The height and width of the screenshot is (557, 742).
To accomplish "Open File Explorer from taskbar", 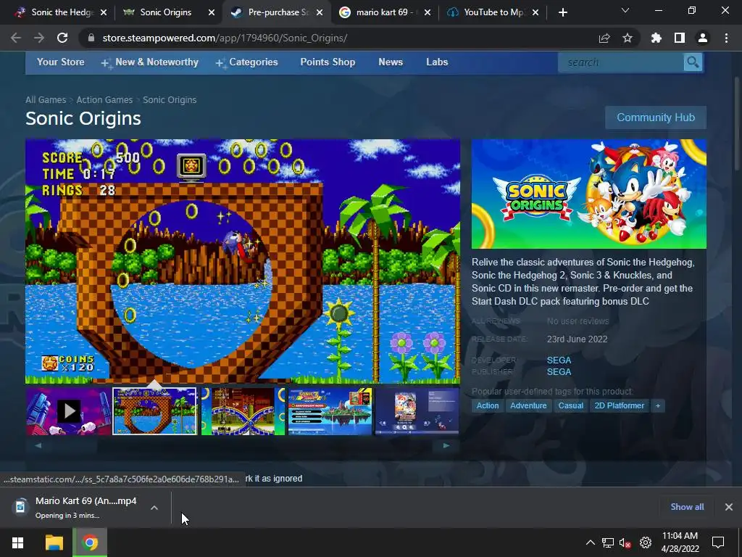I will pos(54,542).
